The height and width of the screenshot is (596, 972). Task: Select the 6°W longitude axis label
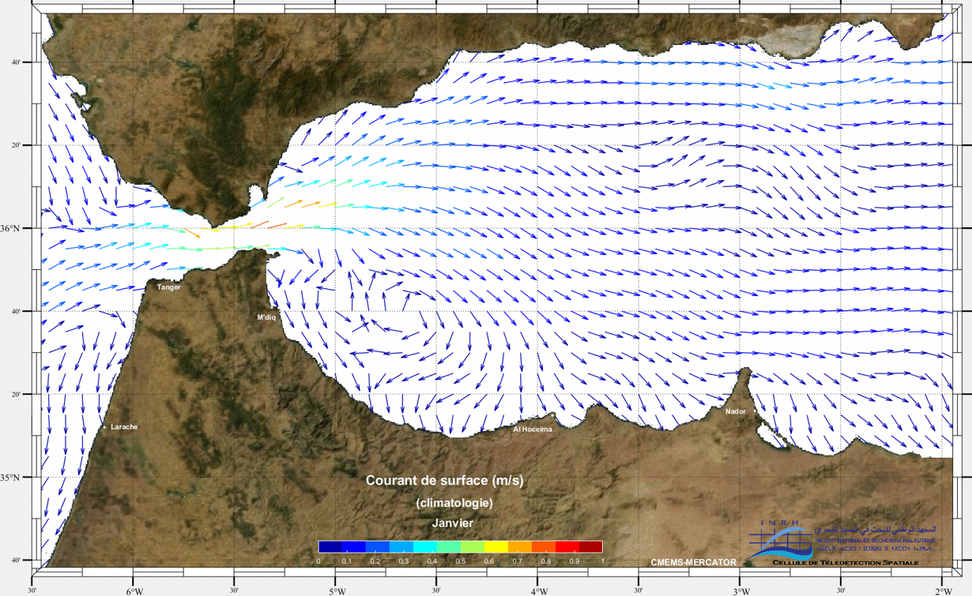pyautogui.click(x=134, y=591)
